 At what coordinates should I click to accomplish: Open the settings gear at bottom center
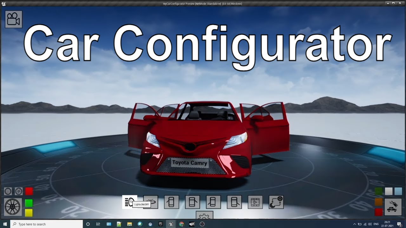[x=204, y=215]
